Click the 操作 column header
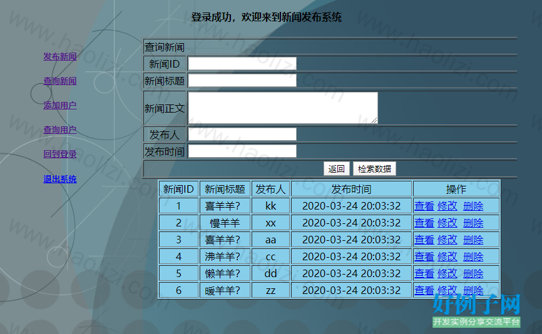 tap(456, 189)
